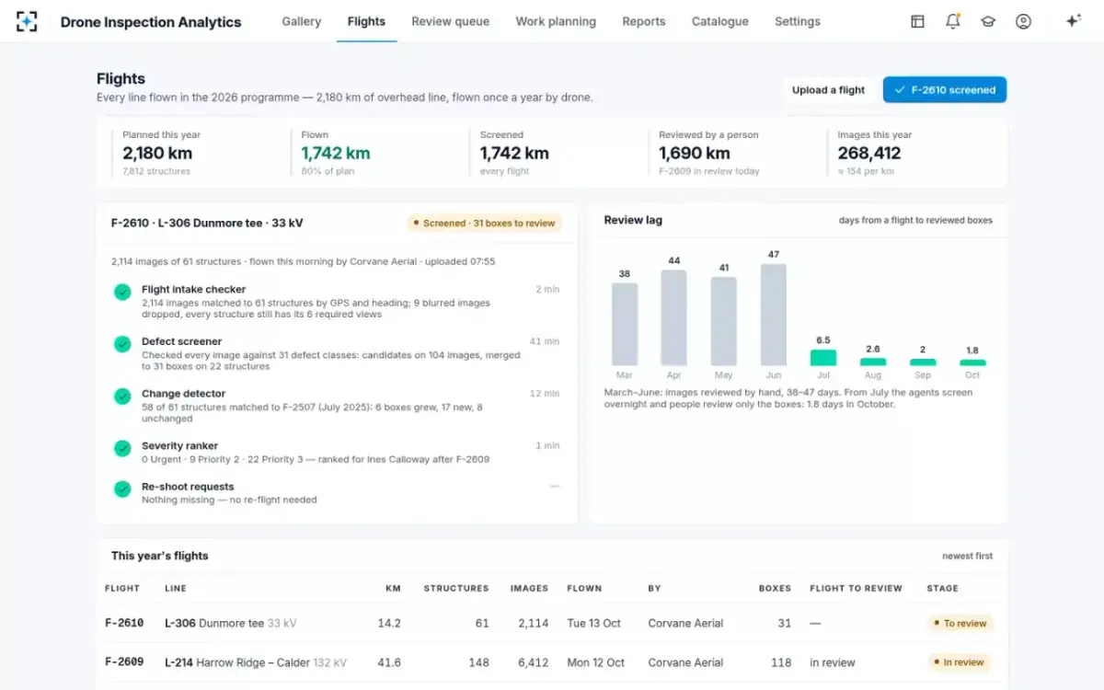Click the FLIGHT column header
The height and width of the screenshot is (690, 1104).
[122, 588]
